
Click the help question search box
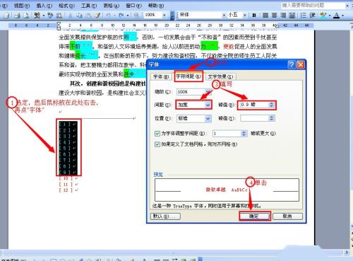(313, 6)
